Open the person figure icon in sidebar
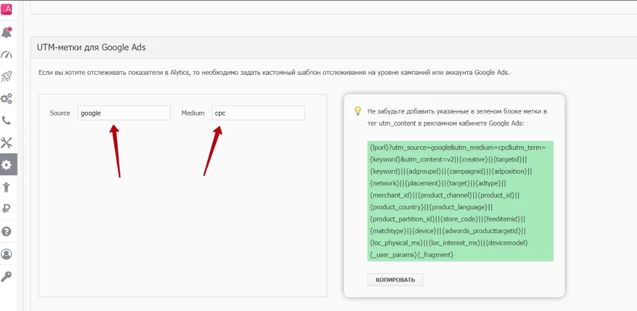This screenshot has width=637, height=311. (x=6, y=186)
